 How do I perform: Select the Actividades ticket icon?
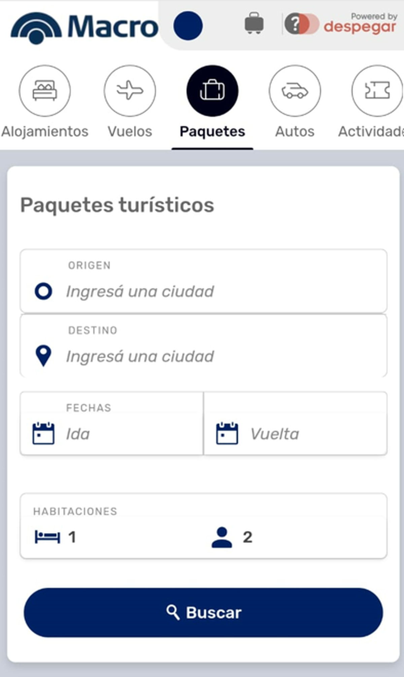tap(377, 91)
